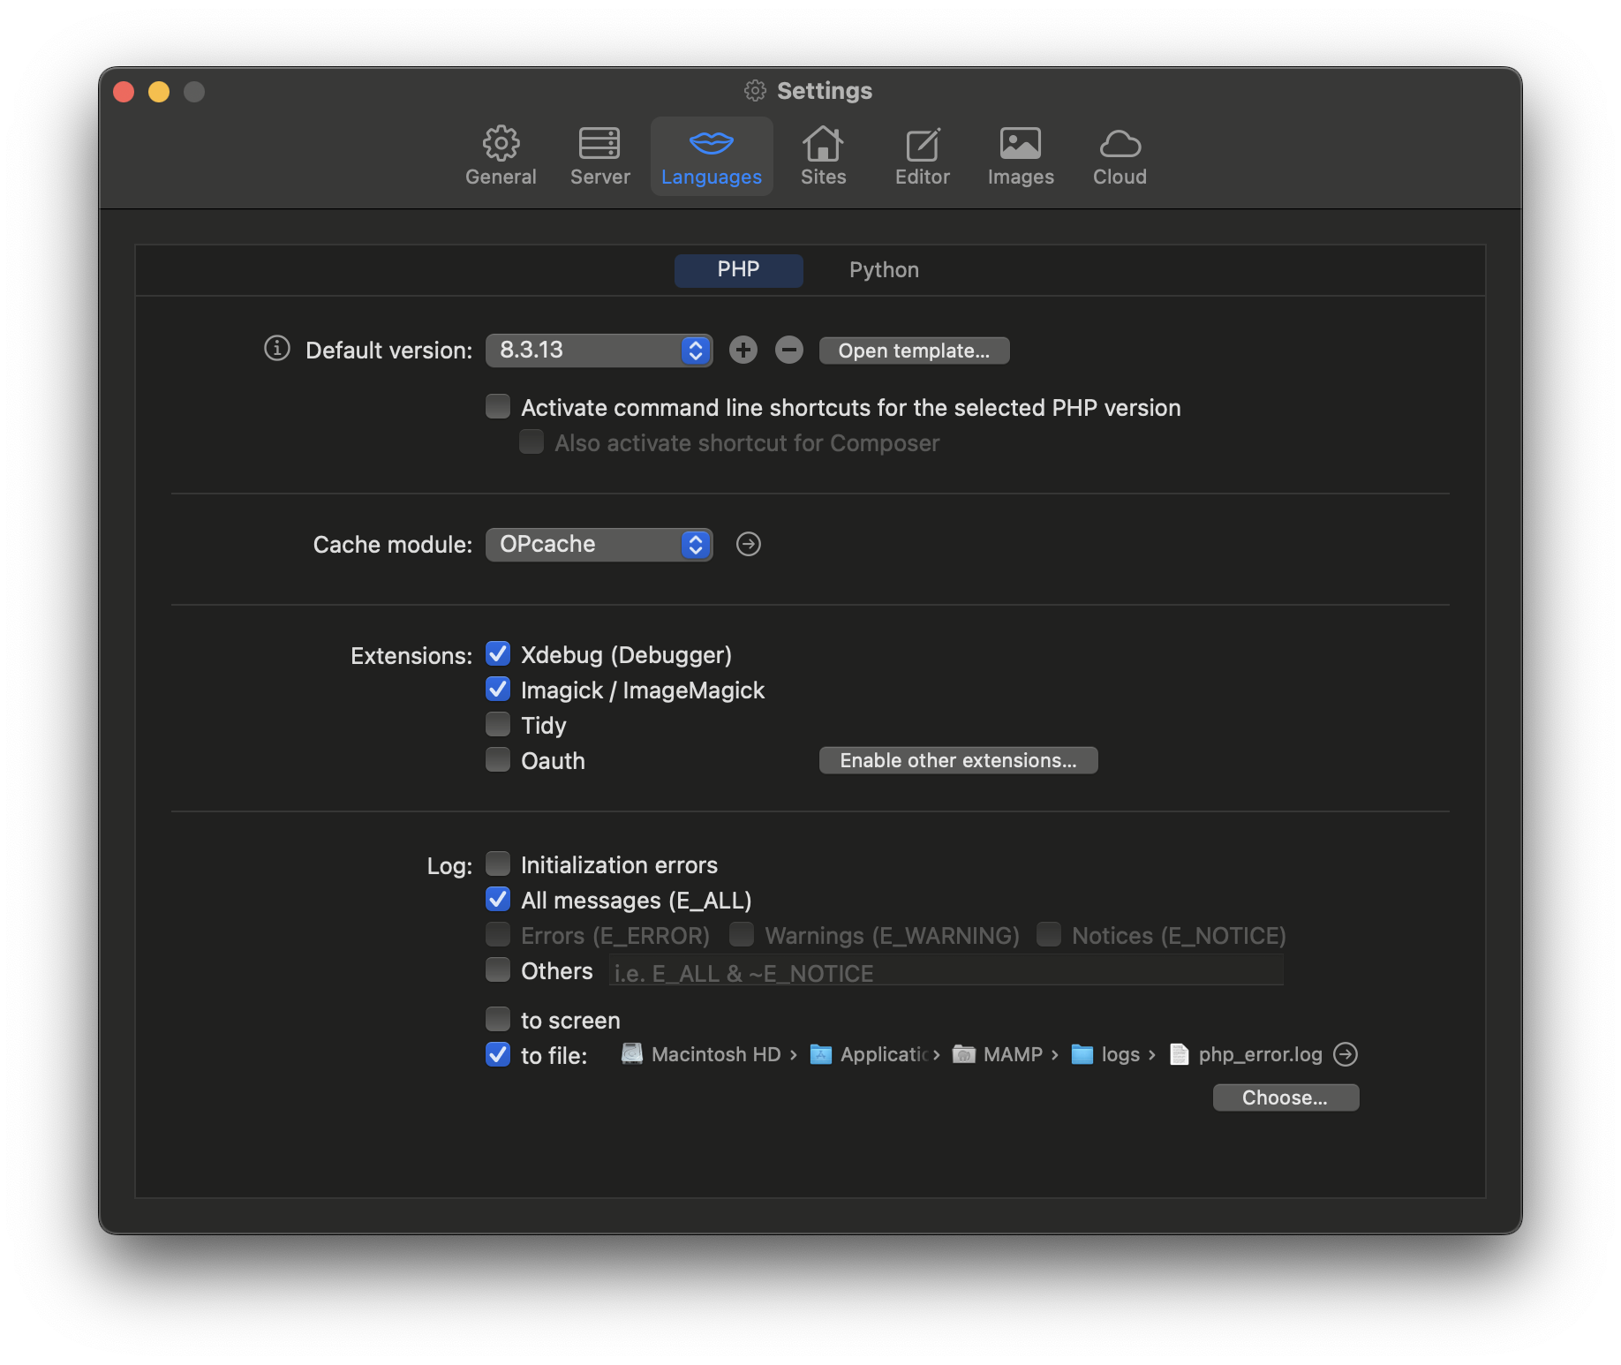Screen dimensions: 1621x1365
Task: Click the Open template button
Action: 914,350
